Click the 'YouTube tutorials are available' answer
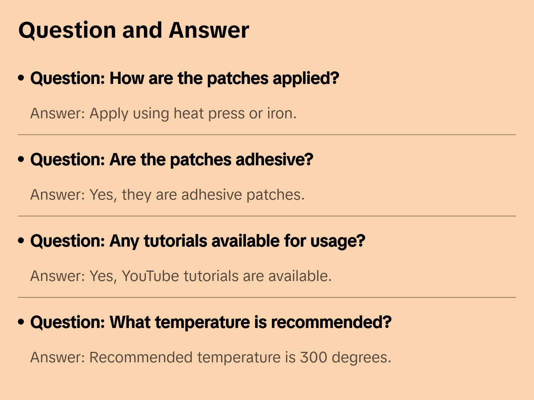 click(181, 276)
